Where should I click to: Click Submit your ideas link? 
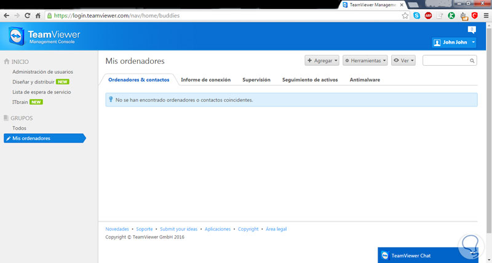[178, 229]
